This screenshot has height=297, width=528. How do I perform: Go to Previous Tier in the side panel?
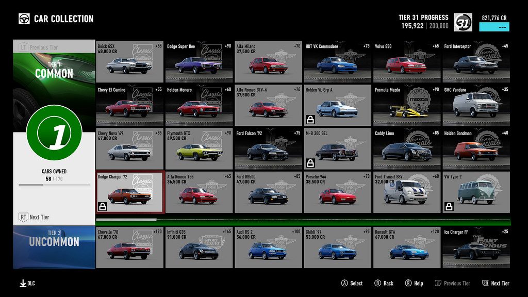click(54, 47)
